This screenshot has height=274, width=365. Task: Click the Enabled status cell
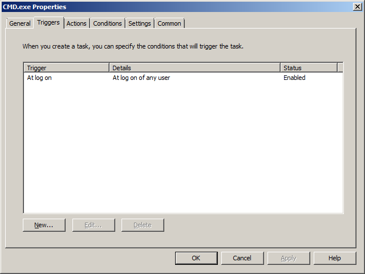click(x=294, y=78)
